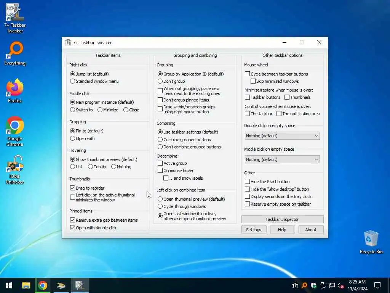
Task: Enable volume control over The taskbar
Action: pos(247,114)
